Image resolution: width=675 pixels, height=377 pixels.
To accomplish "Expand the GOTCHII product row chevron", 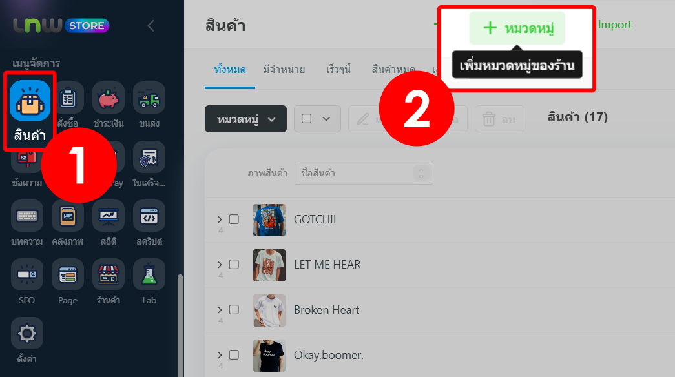I will tap(220, 219).
